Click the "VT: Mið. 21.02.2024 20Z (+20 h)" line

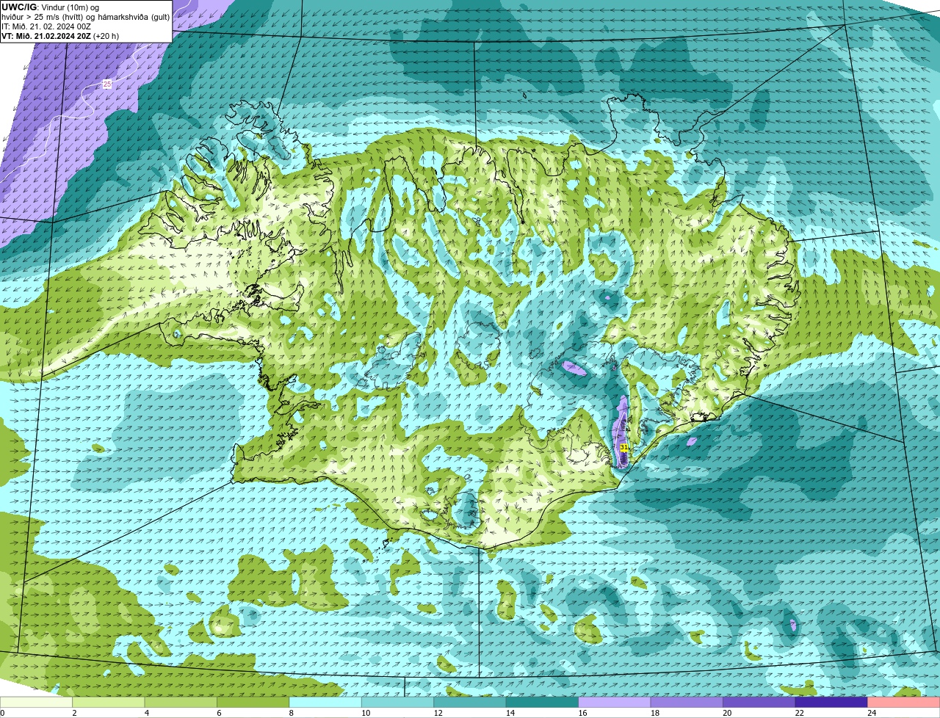60,36
